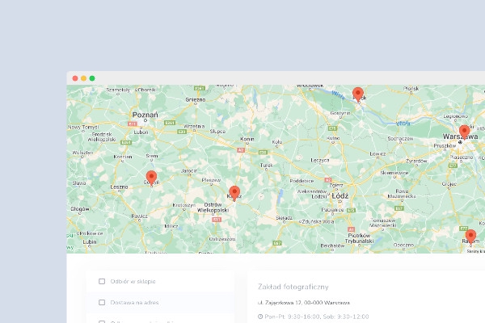
Task: Open the Płock location pin
Action: (x=358, y=94)
